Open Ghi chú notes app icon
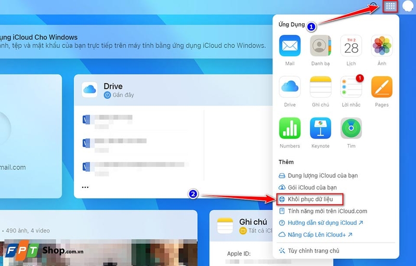This screenshot has height=266, width=416. 320,87
